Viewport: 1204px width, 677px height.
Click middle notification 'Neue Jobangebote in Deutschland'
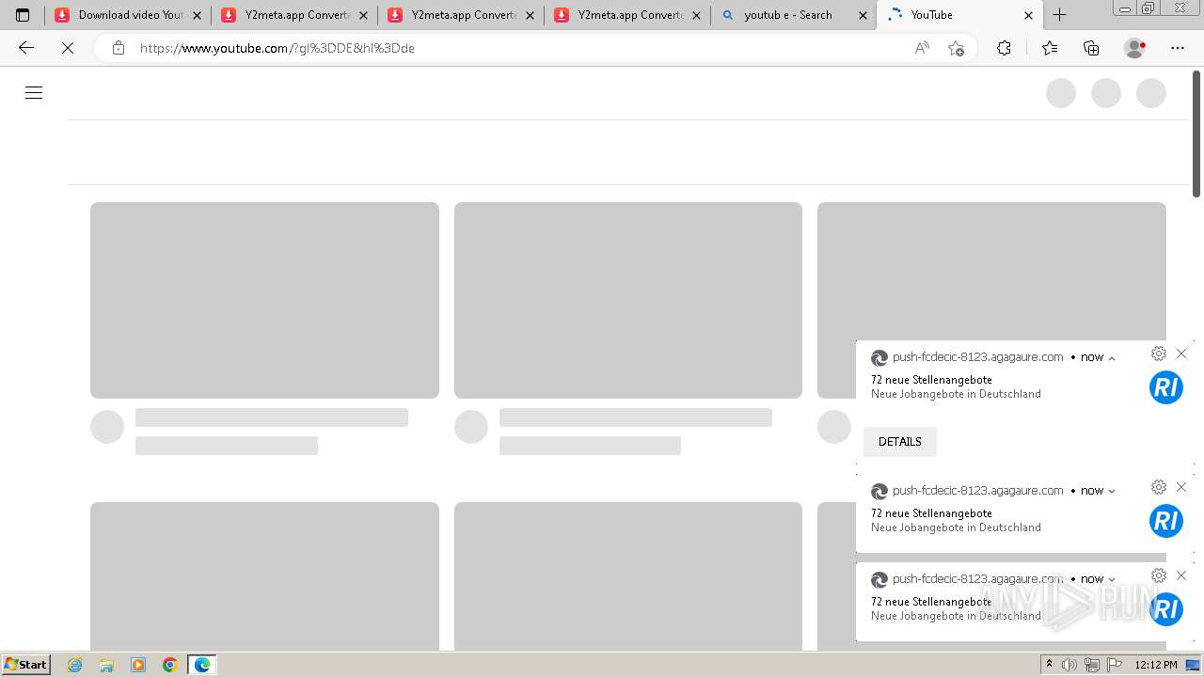956,527
